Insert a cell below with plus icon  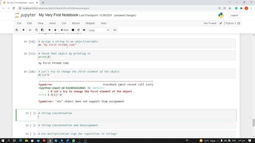(24, 30)
